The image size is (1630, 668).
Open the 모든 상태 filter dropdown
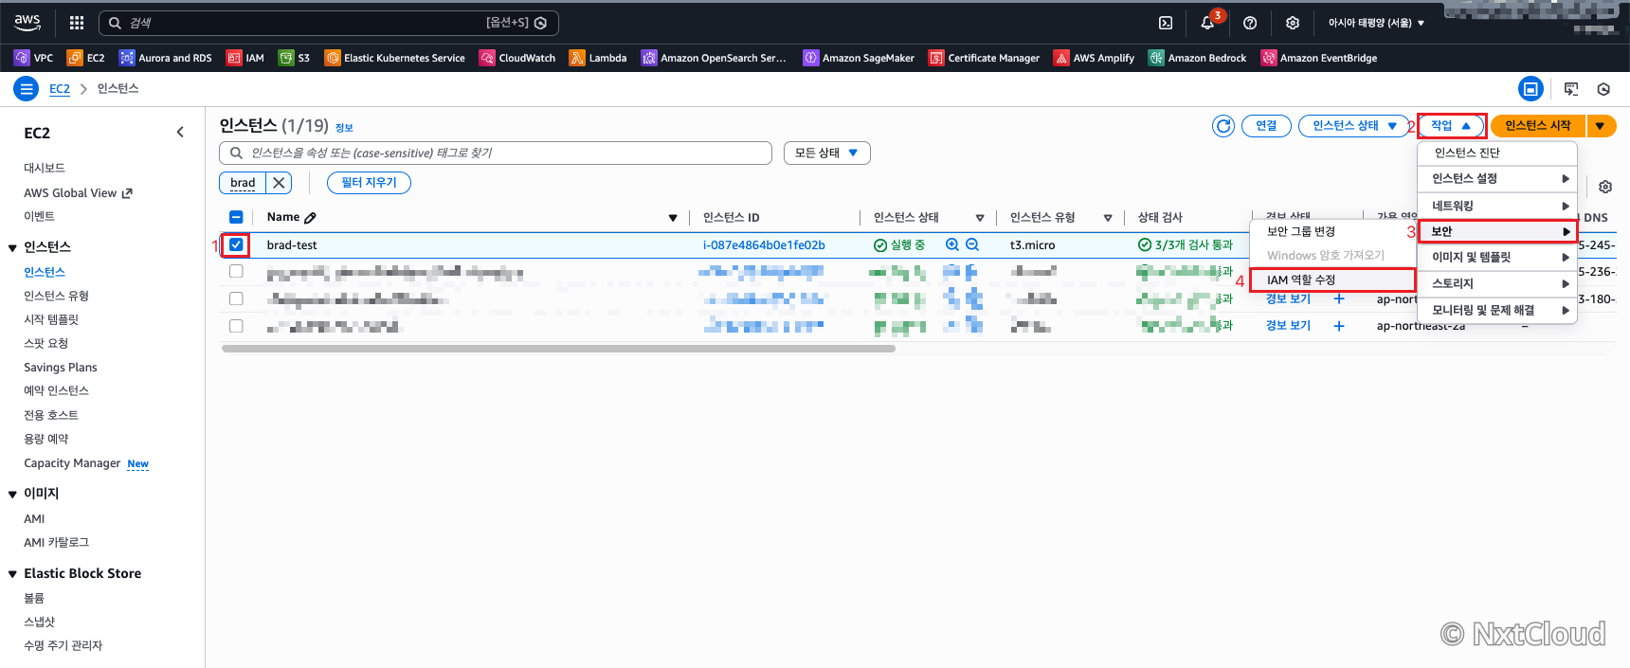click(826, 153)
